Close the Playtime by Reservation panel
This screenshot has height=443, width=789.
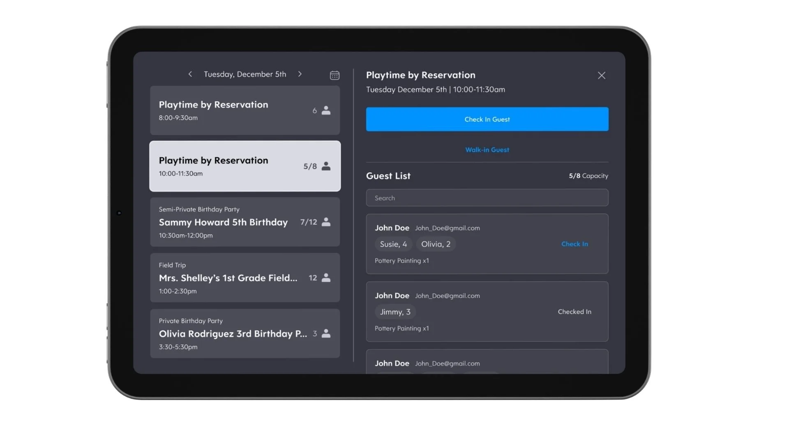(601, 75)
